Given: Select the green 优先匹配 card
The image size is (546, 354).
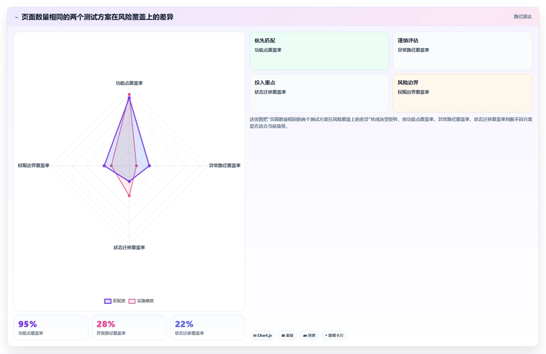Looking at the screenshot, I should pos(319,51).
